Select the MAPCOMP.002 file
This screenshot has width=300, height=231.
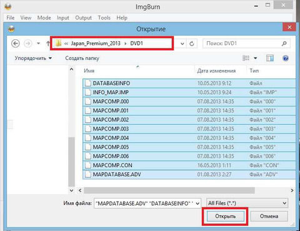pos(189,120)
